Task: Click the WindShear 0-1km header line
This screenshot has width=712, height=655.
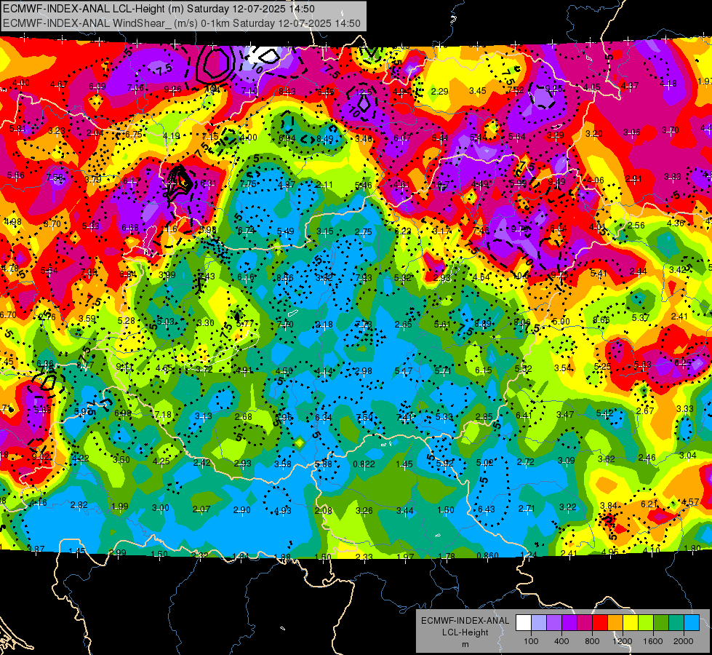Action: click(182, 23)
